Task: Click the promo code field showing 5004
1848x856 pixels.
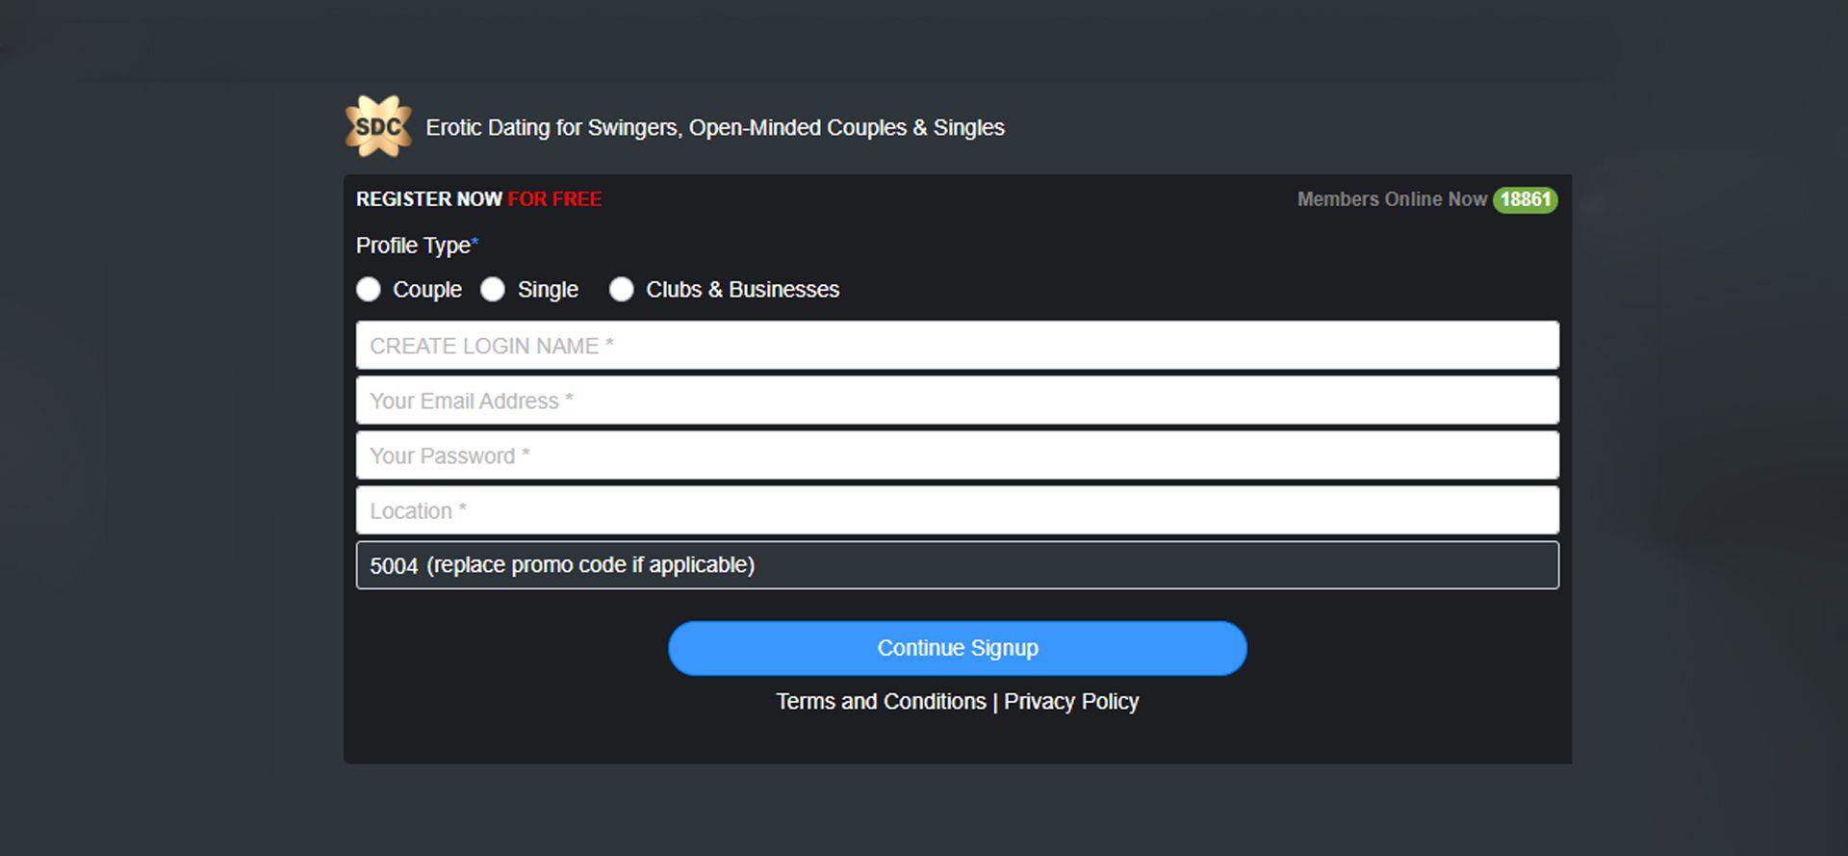Action: (958, 565)
